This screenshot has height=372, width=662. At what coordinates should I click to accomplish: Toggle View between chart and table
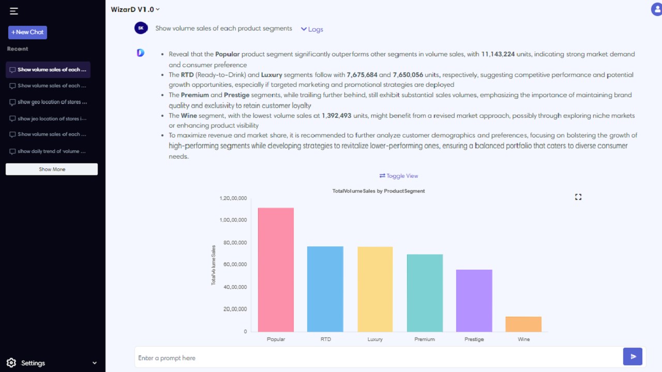click(399, 176)
